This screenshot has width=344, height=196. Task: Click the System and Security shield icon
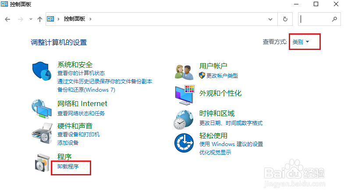click(43, 71)
